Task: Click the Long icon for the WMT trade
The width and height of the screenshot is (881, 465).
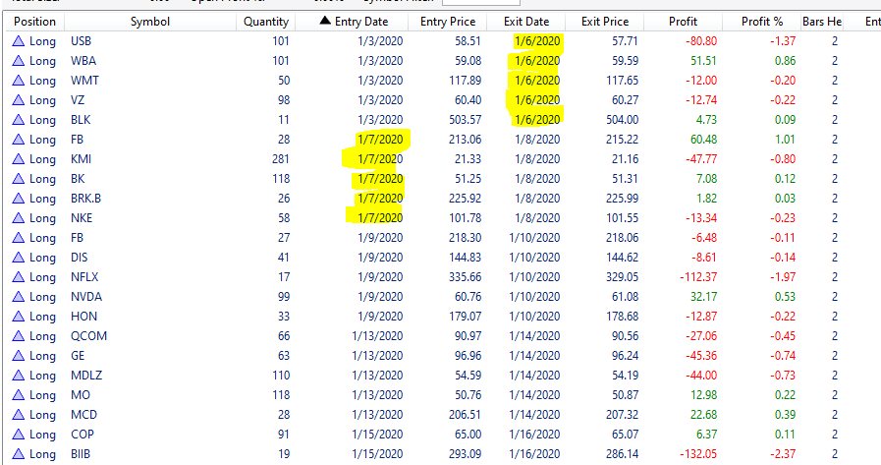Action: (x=18, y=81)
